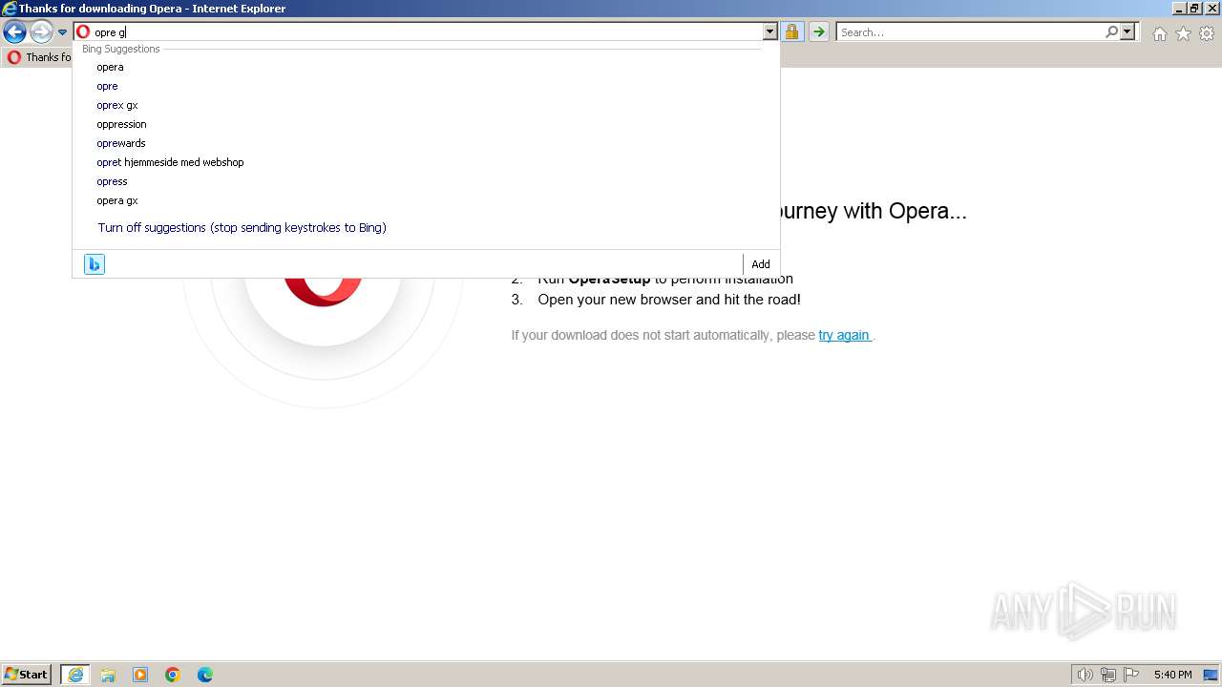This screenshot has height=687, width=1222.
Task: Open Favorites star icon
Action: pos(1183,33)
